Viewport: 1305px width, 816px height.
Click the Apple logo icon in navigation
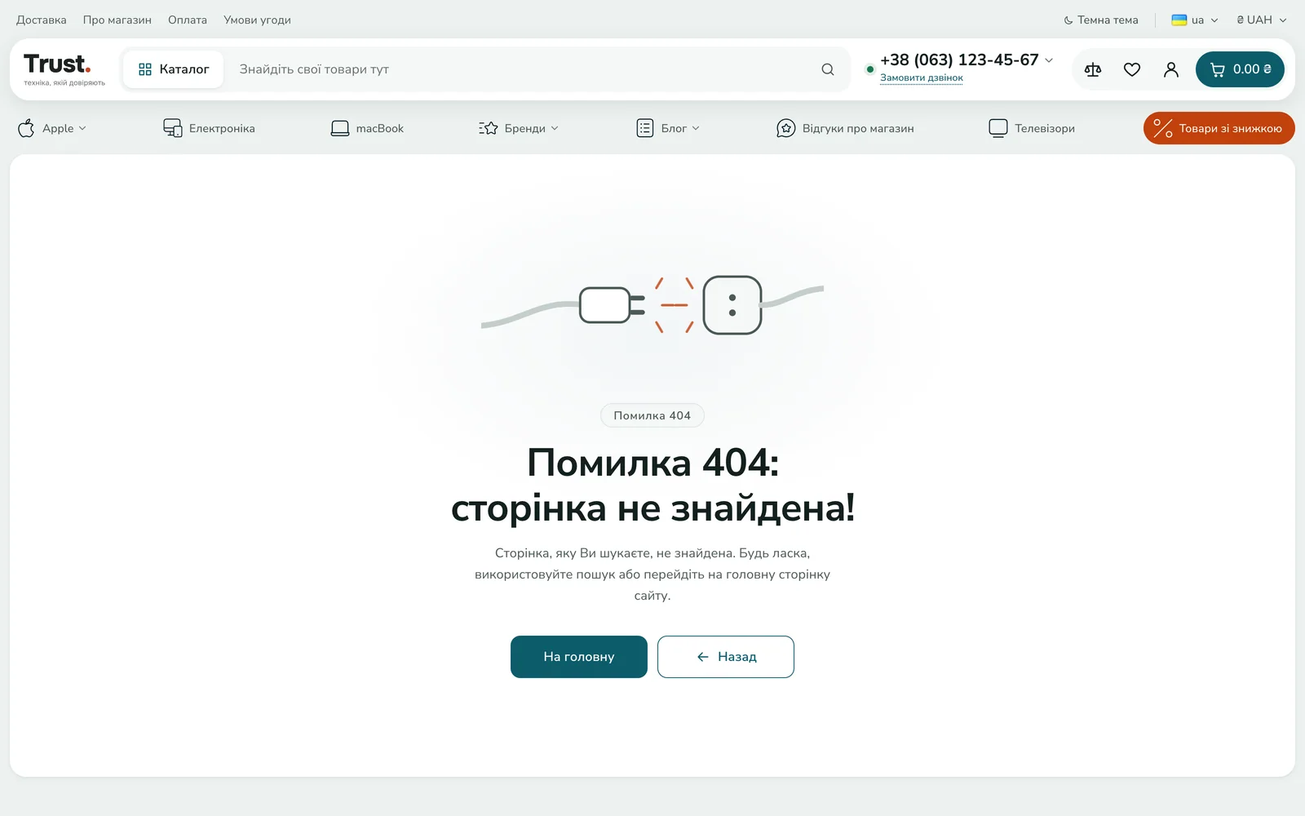tap(26, 128)
